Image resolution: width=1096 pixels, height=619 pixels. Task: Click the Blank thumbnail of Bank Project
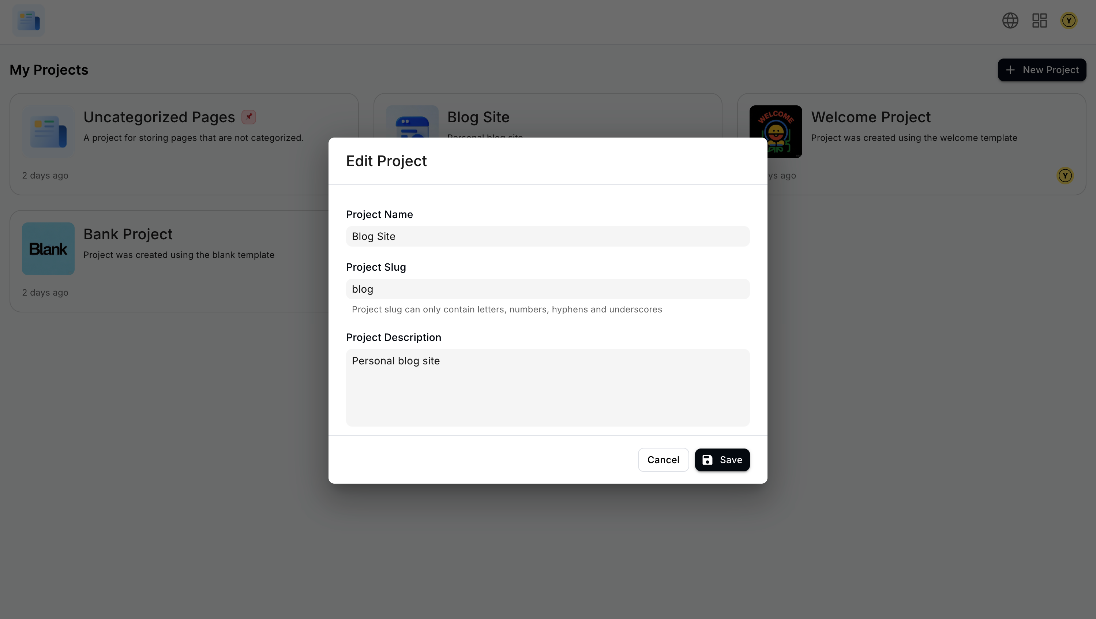(x=48, y=248)
